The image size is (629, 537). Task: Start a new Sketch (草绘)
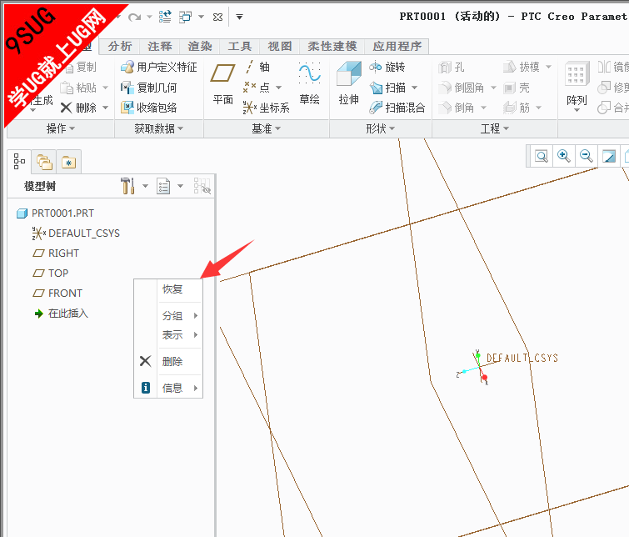[309, 83]
